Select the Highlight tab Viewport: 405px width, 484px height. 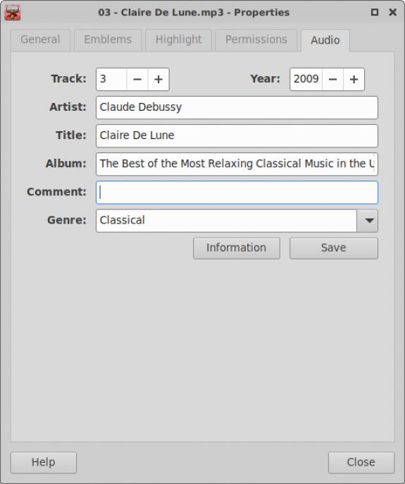point(178,40)
